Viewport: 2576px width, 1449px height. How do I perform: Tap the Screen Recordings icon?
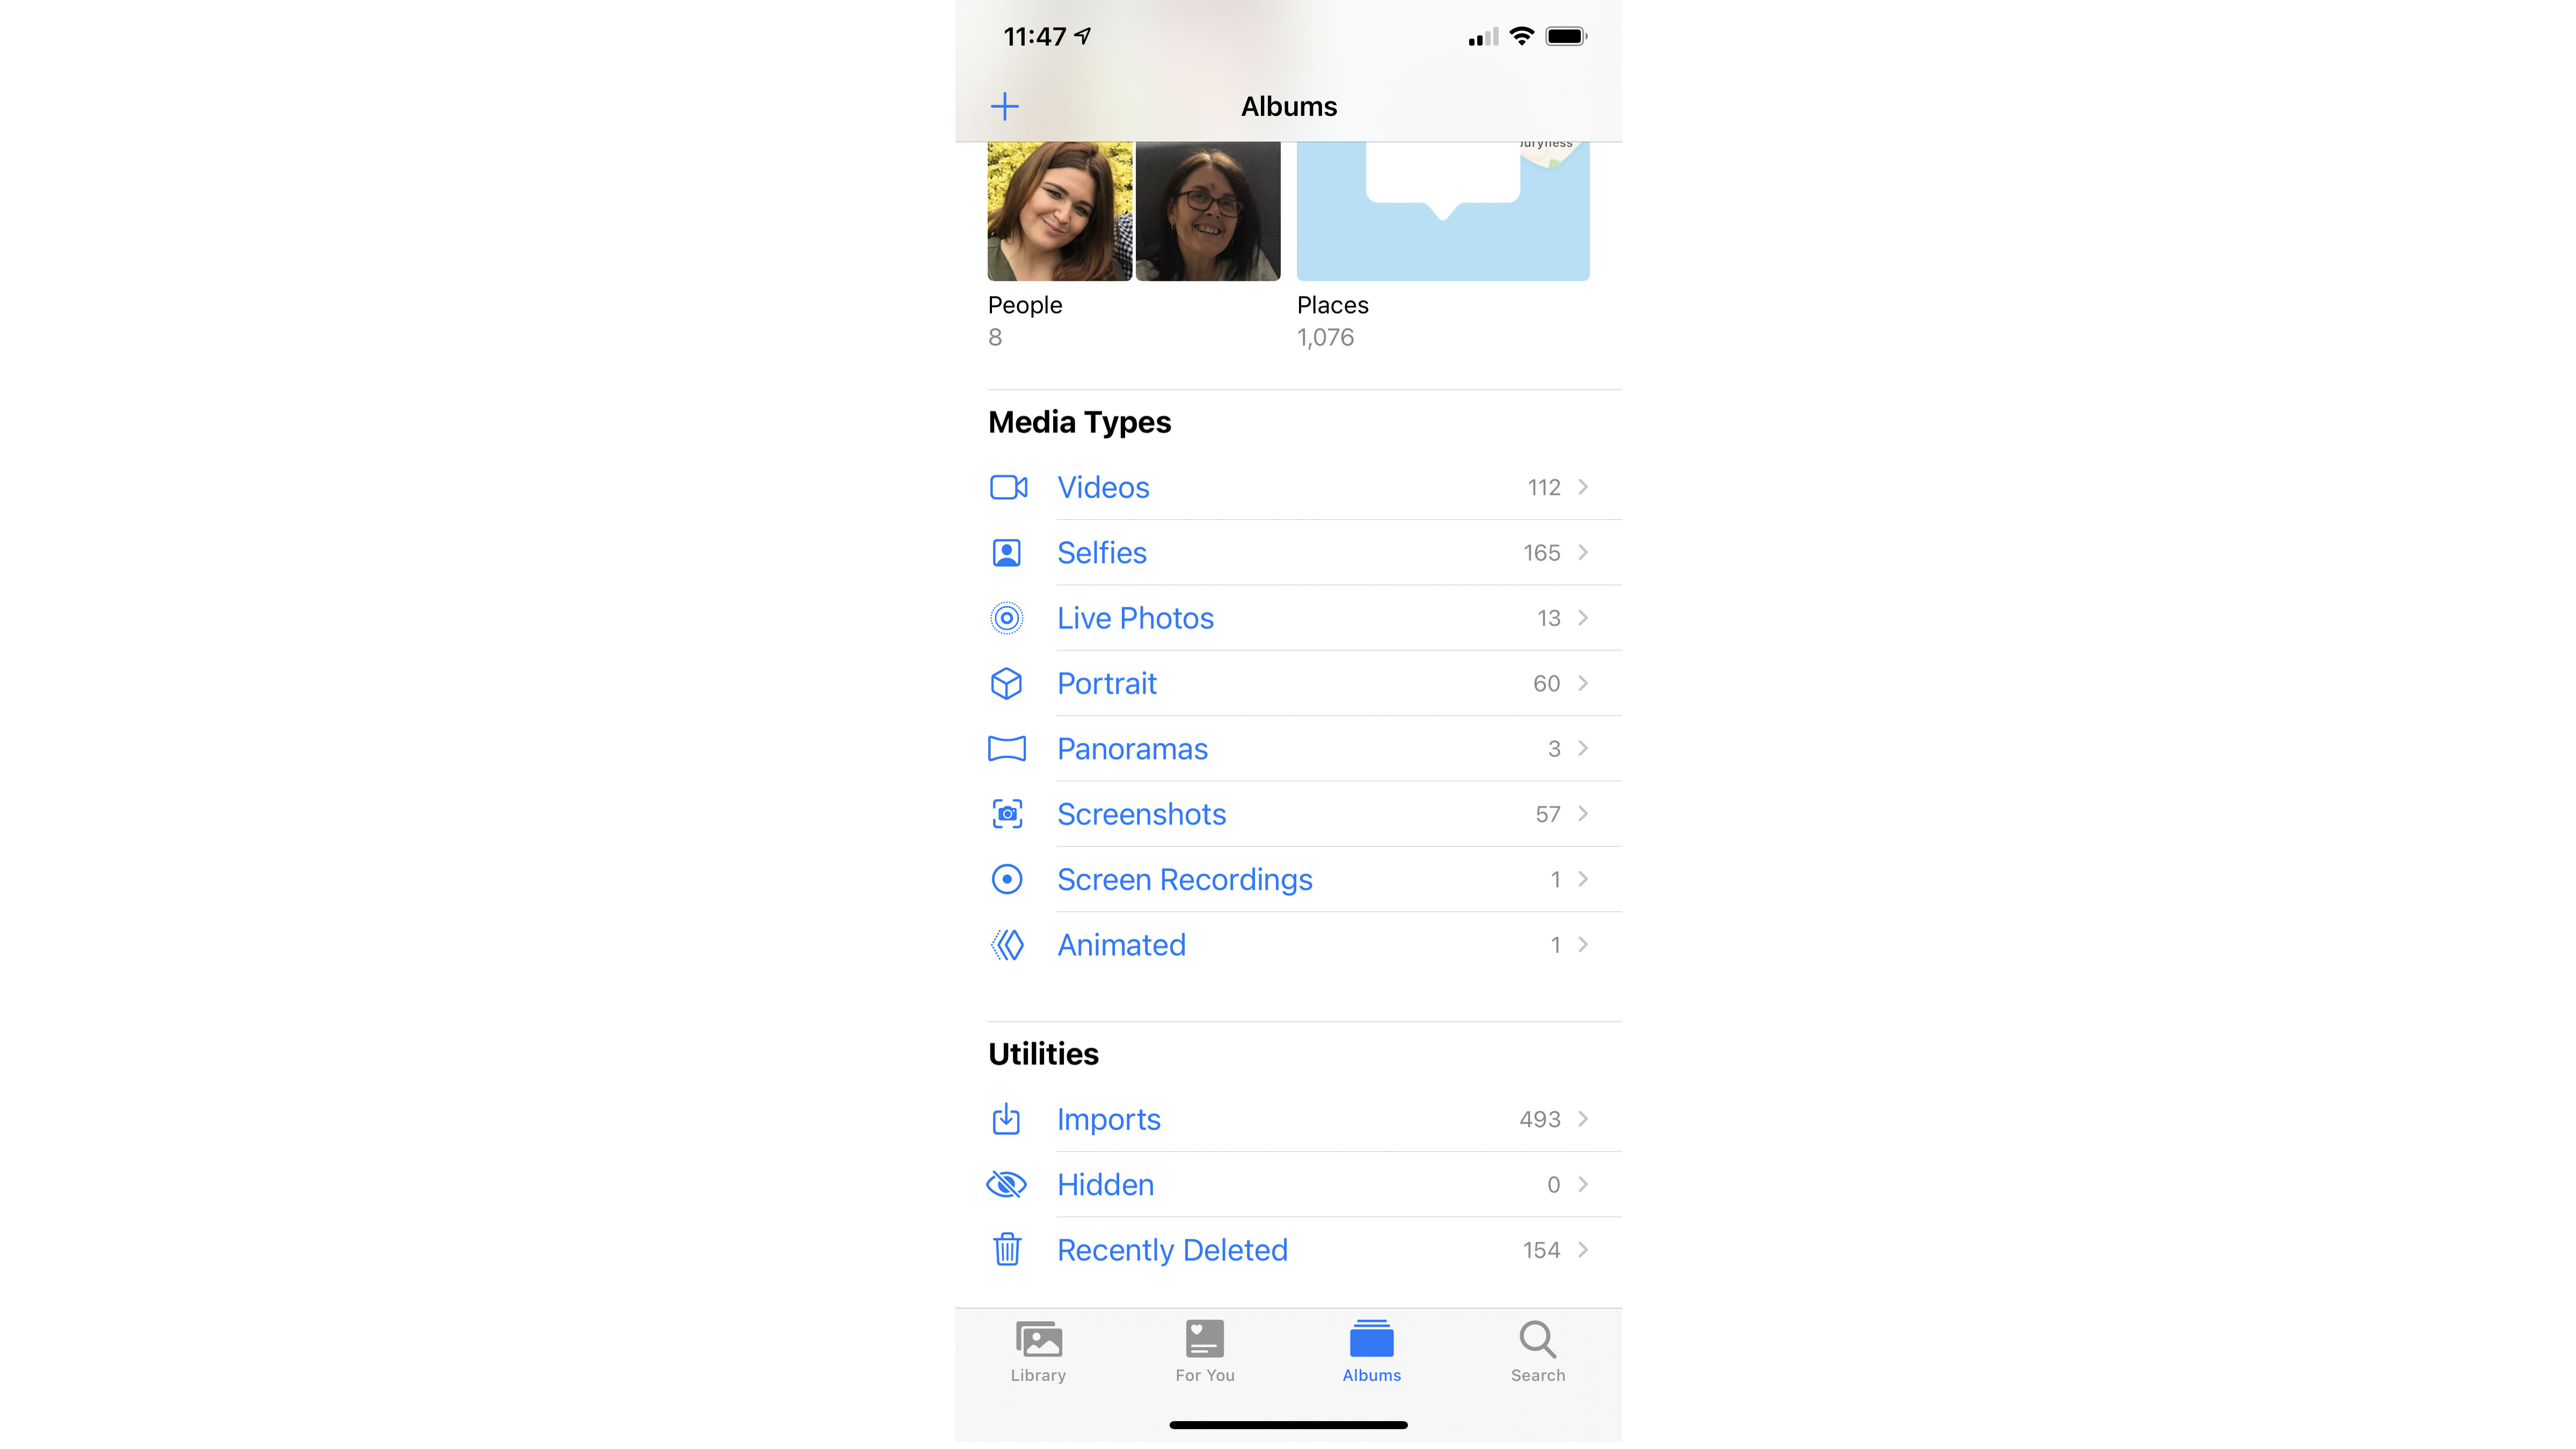pos(1006,879)
